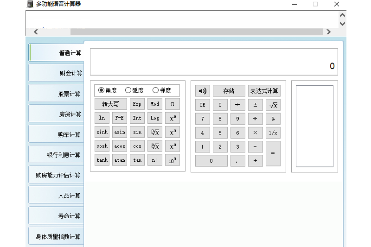Click the square root button
The image size is (371, 247).
coord(273,105)
